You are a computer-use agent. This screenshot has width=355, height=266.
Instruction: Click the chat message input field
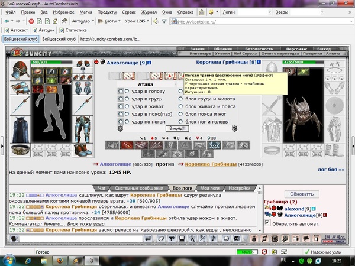click(81, 239)
